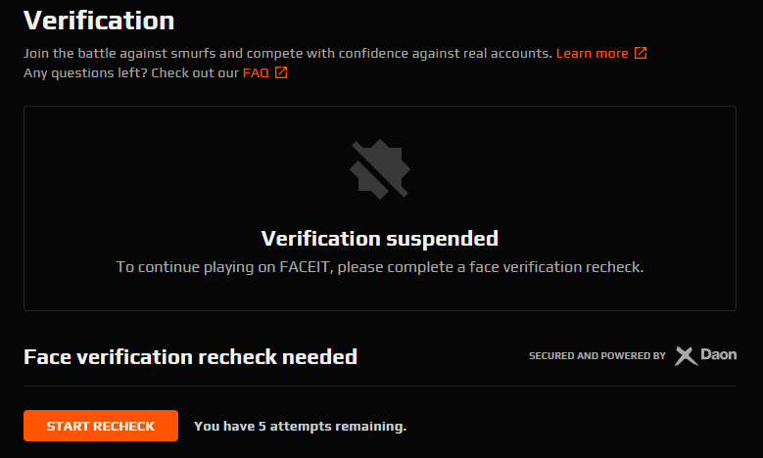Open the FAQ link

pyautogui.click(x=256, y=72)
